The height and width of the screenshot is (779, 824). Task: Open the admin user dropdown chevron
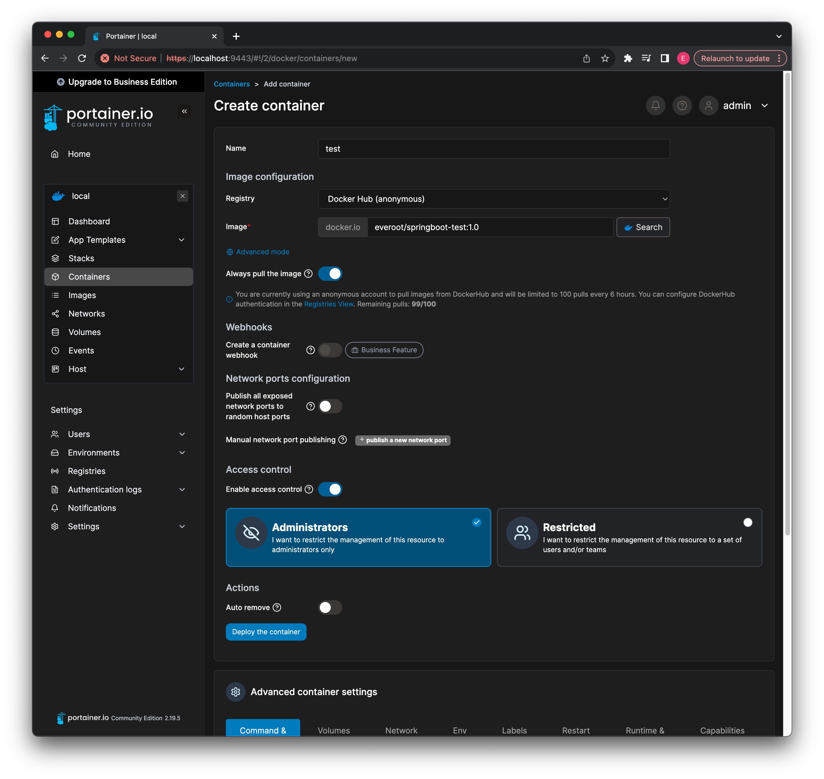[764, 106]
